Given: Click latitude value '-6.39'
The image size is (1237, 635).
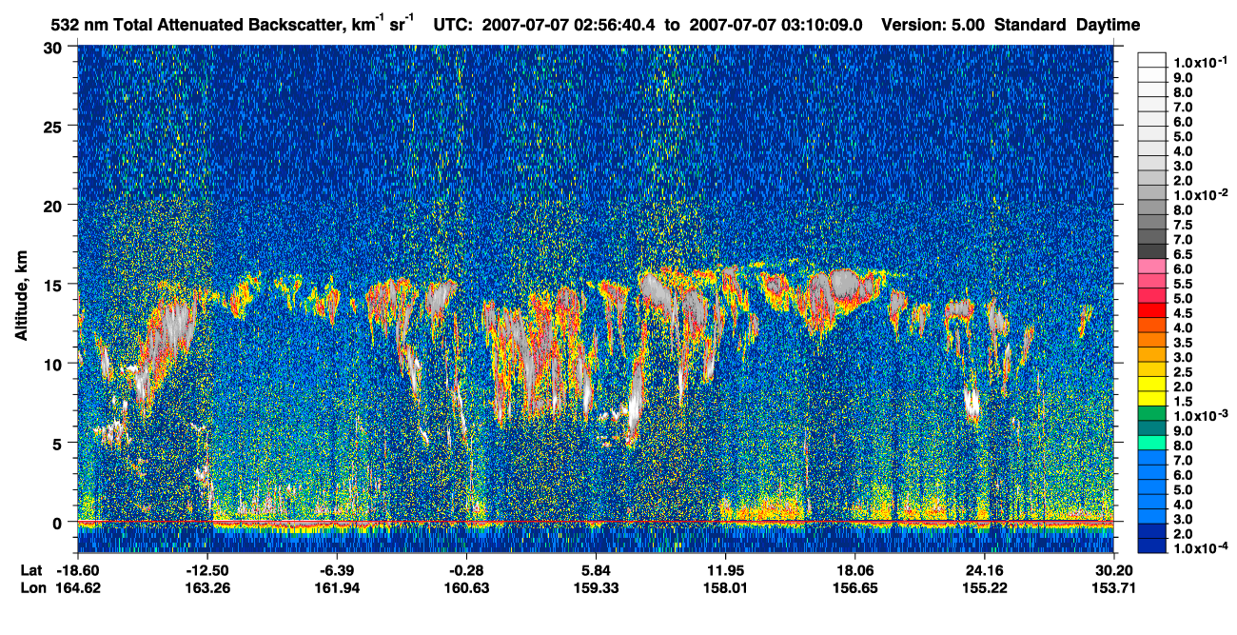Looking at the screenshot, I should pos(337,570).
